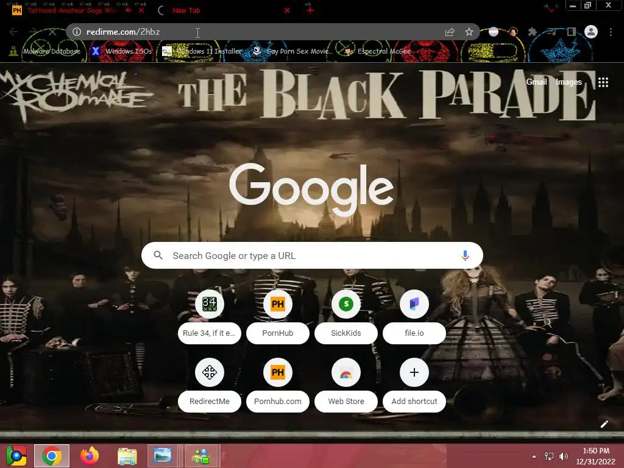Open the SickKids shortcut
Screen dimensions: 624x468
point(346,317)
